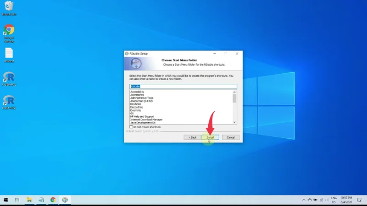Open the Recycle Bin desktop icon
The width and height of the screenshot is (367, 206).
click(x=9, y=8)
